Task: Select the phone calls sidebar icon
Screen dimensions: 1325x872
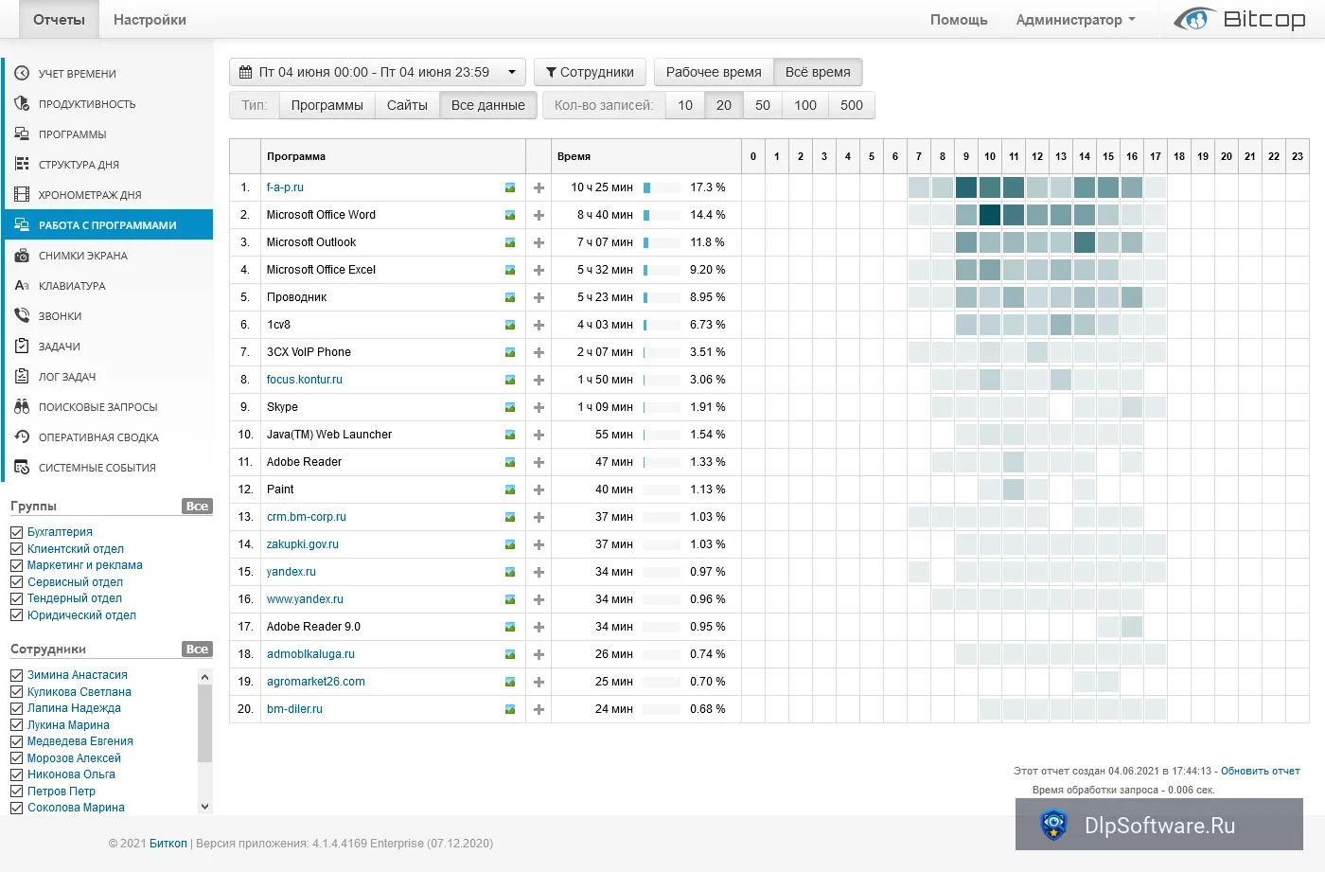Action: [x=22, y=316]
